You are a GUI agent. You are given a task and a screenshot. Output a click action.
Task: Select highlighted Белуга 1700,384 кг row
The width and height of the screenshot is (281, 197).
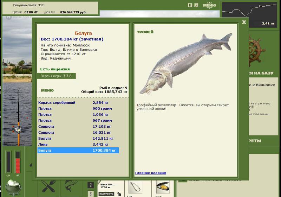point(78,150)
